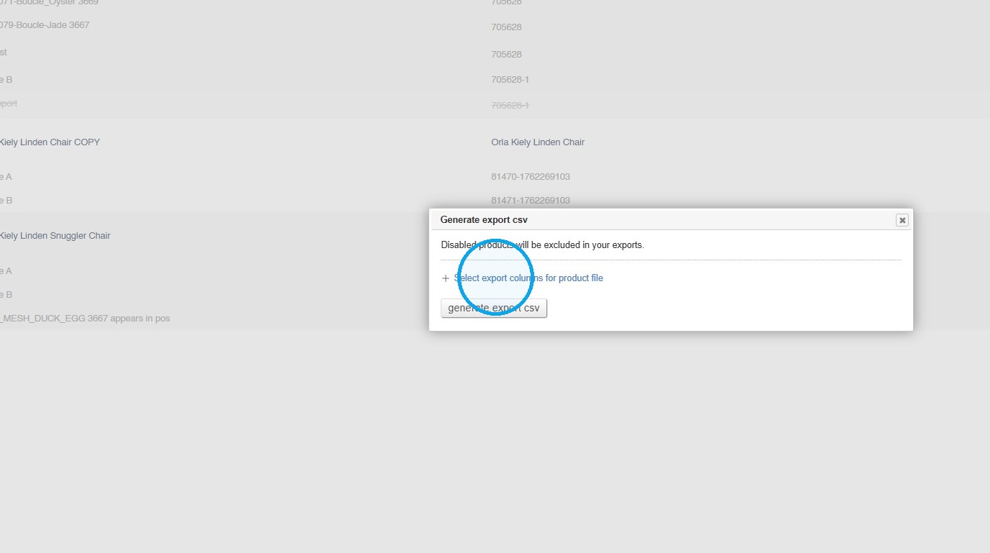Open the Kiely Linden Snuggler Chair product
The image size is (990, 553).
click(x=55, y=236)
